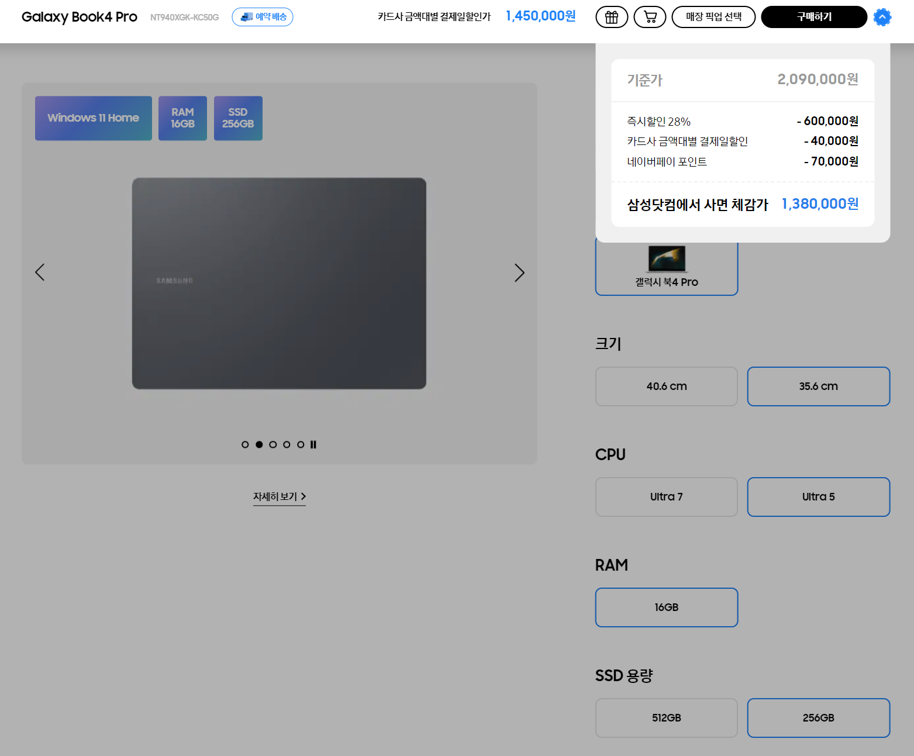Screen dimensions: 914x756
Task: Open the shopping cart icon
Action: 650,17
